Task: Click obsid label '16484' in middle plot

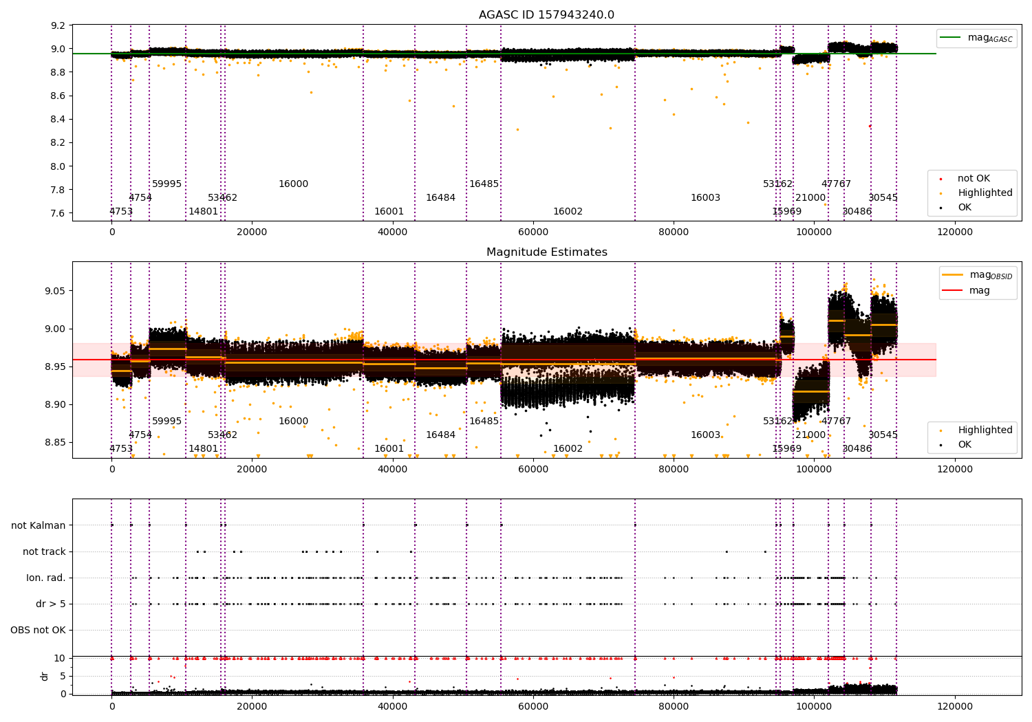Action: tap(441, 435)
